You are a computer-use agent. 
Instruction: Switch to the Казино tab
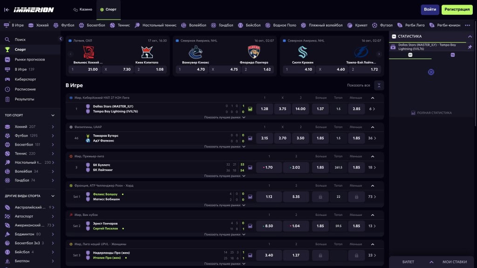83,9
